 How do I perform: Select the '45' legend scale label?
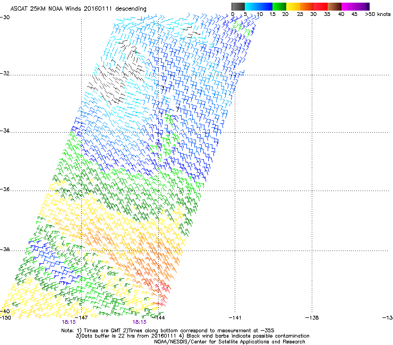point(354,14)
